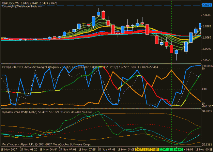213x152 pixels.
Task: Click the 15 Nov 06:45 time label
Action: tap(48, 150)
